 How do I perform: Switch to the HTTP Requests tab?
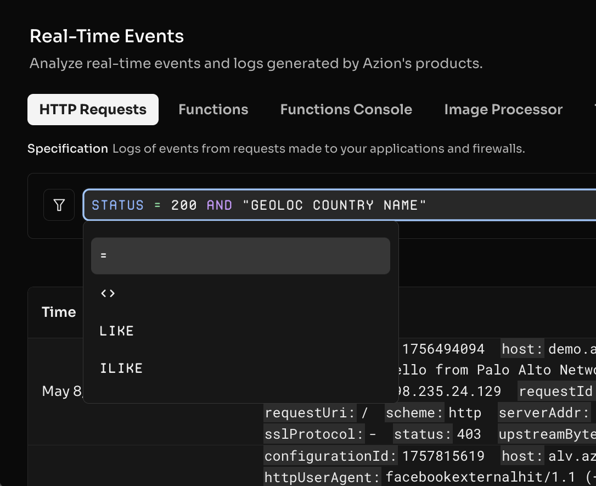(x=93, y=109)
